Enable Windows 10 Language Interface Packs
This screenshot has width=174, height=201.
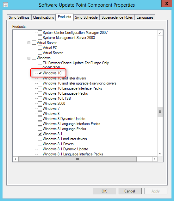coord(40,88)
